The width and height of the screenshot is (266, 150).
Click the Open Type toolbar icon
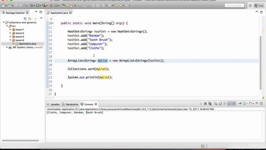point(63,5)
